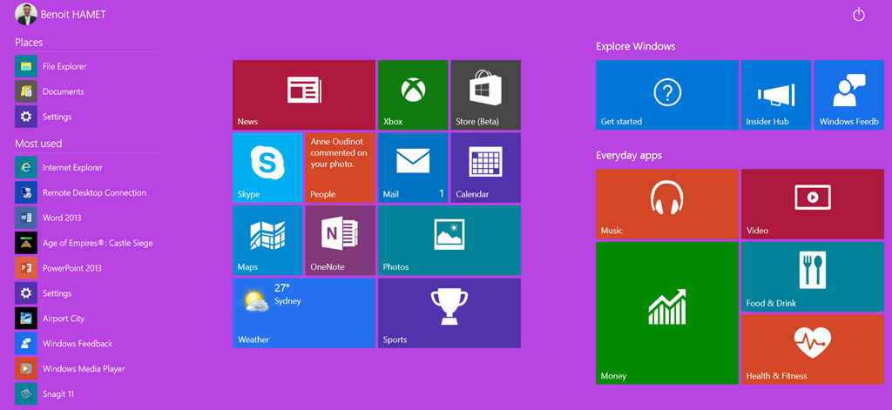Open the Money tile
The height and width of the screenshot is (410, 892).
point(666,313)
